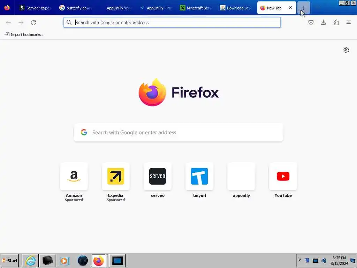Switch to the butterfly download Google tab

pyautogui.click(x=75, y=8)
